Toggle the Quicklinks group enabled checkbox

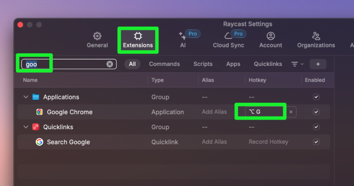point(316,127)
